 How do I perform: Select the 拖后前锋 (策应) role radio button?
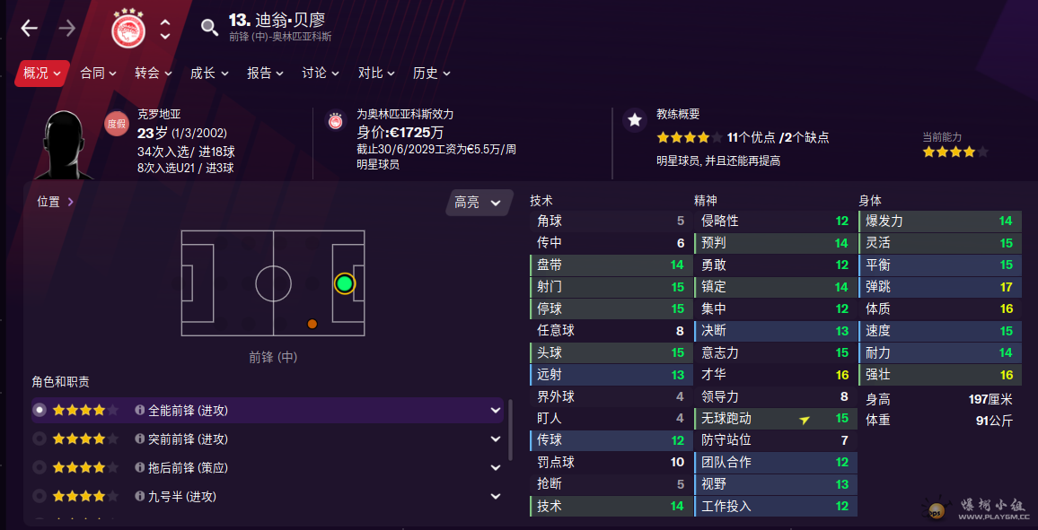pos(39,467)
